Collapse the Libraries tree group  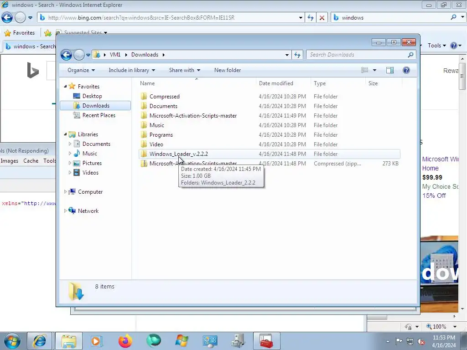pyautogui.click(x=65, y=134)
